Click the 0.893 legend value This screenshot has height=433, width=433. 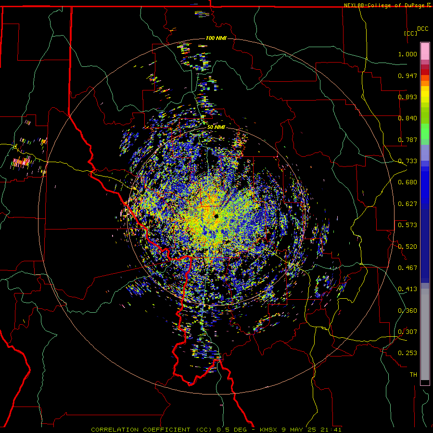tap(408, 97)
